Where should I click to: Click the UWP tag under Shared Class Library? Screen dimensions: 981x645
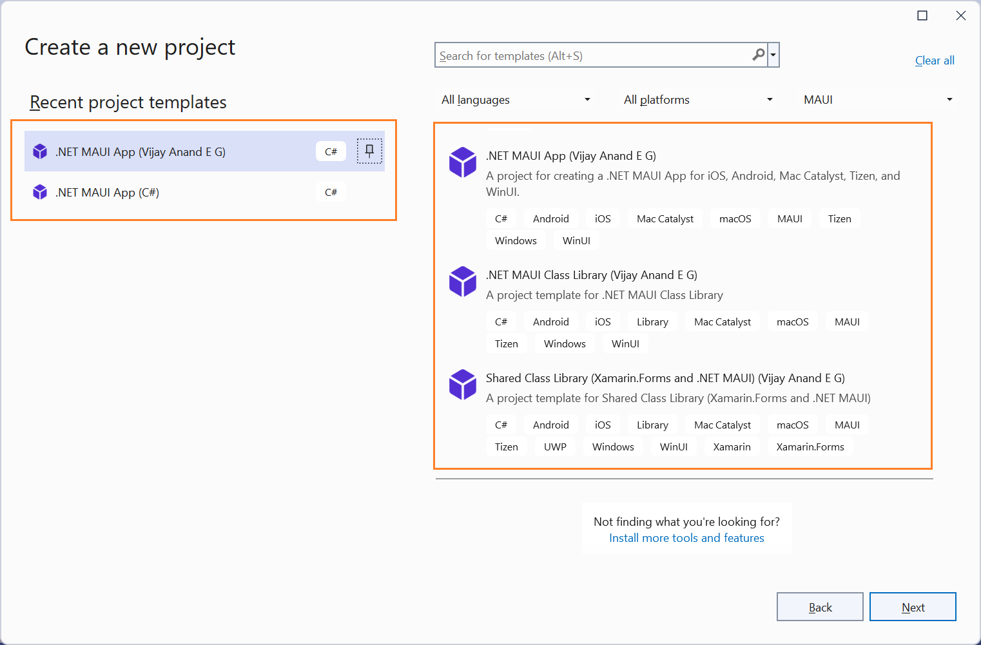(555, 447)
